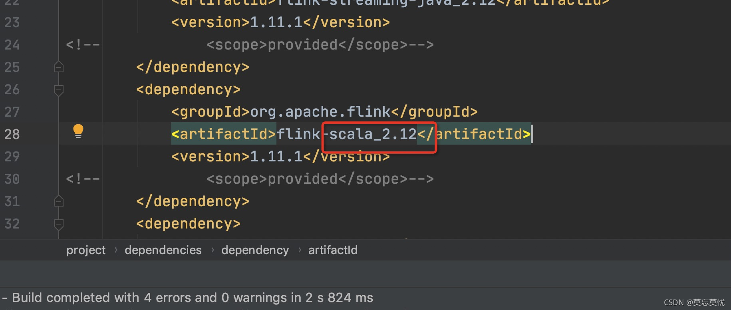
Task: Click the Build completed with 4 errors message
Action: (193, 298)
